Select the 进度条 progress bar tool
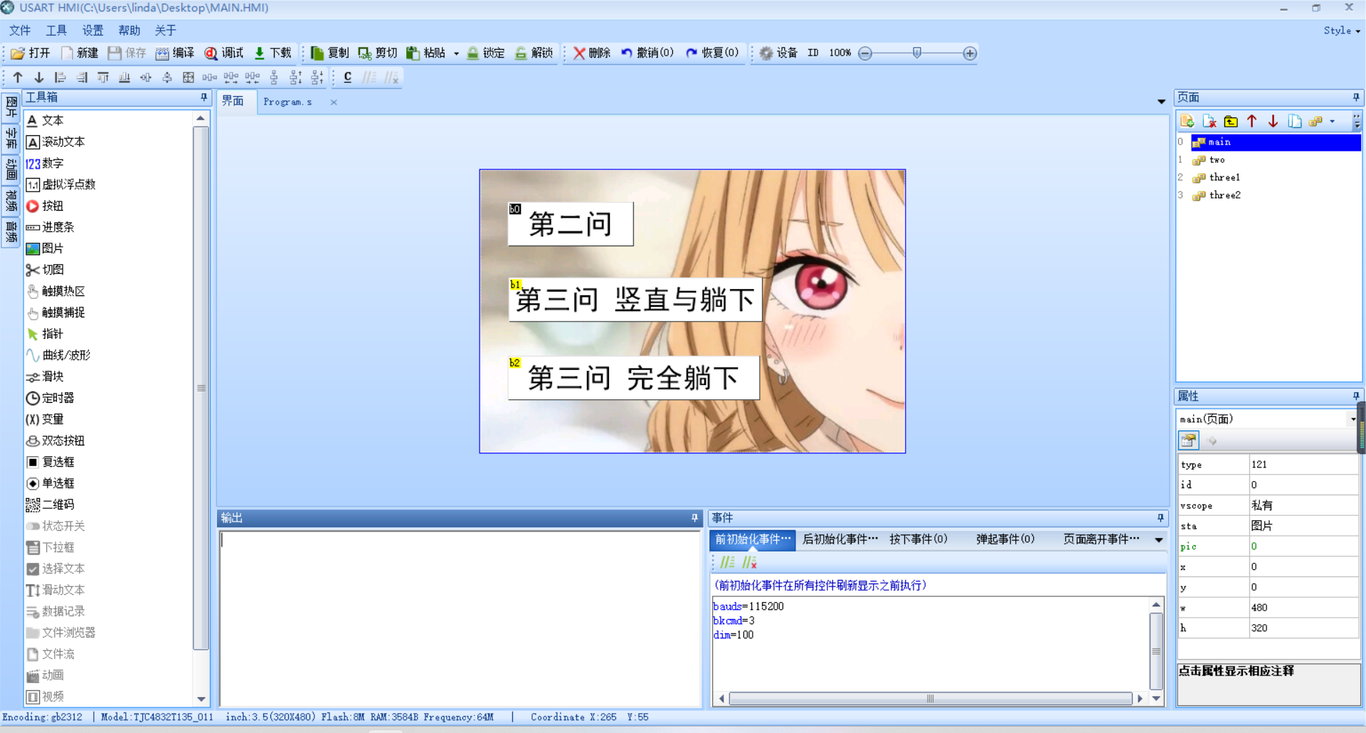The height and width of the screenshot is (733, 1366). (50, 227)
